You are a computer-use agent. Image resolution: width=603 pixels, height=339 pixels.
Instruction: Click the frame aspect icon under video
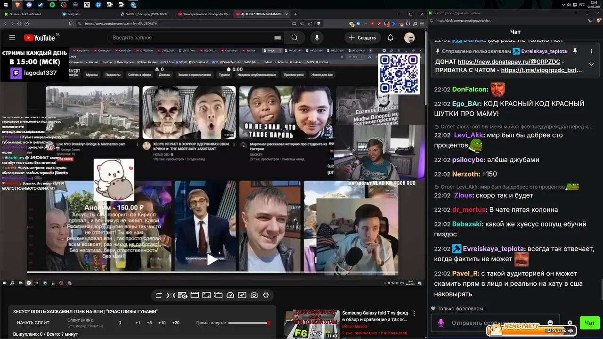(206, 295)
